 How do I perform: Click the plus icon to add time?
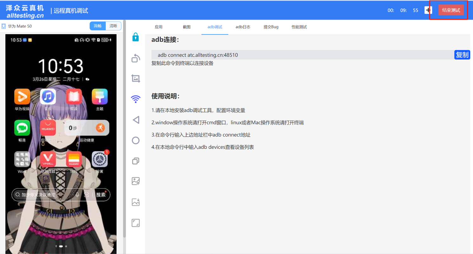tap(428, 10)
